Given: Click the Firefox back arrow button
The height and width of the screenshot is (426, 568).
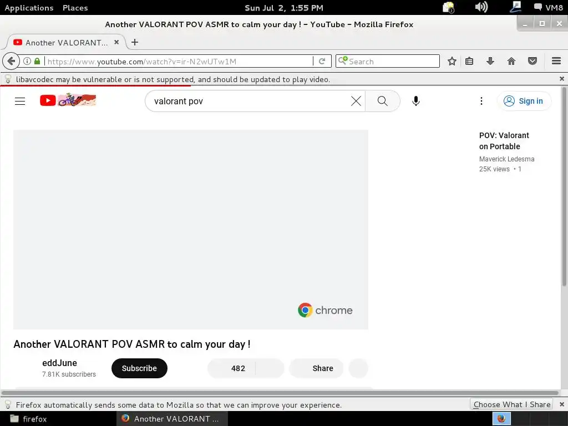Looking at the screenshot, I should (x=11, y=61).
